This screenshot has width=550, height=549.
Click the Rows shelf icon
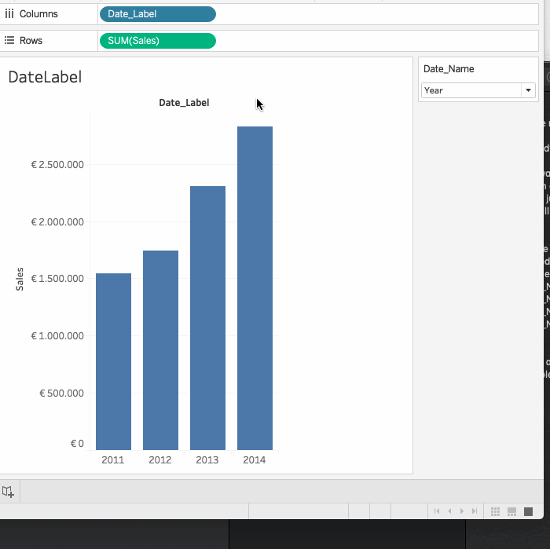9,41
